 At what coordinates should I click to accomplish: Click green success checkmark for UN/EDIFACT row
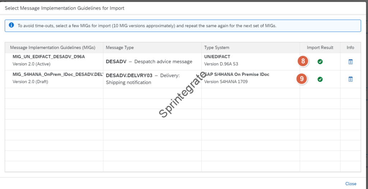(x=320, y=62)
